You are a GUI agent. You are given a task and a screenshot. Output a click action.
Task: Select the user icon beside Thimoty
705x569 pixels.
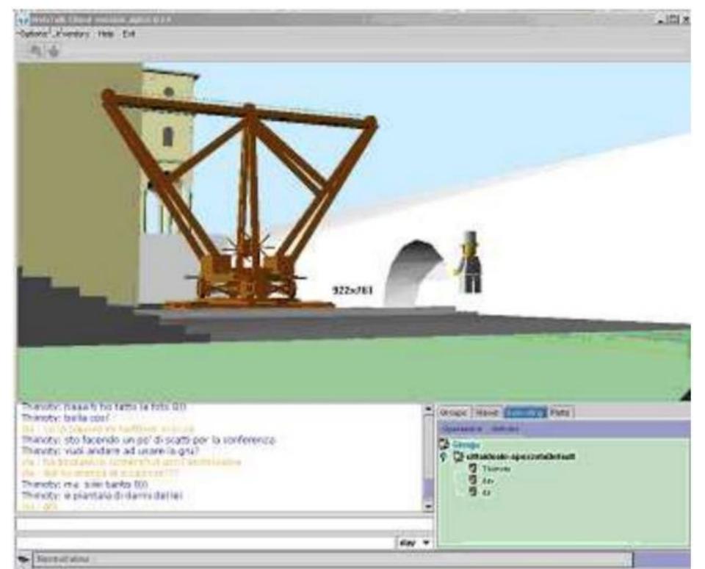(x=473, y=468)
